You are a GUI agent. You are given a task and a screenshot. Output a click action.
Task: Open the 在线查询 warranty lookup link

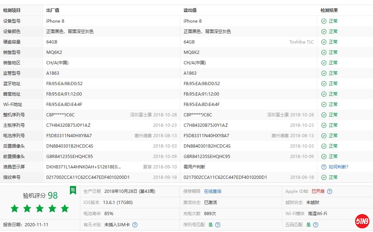click(213, 191)
